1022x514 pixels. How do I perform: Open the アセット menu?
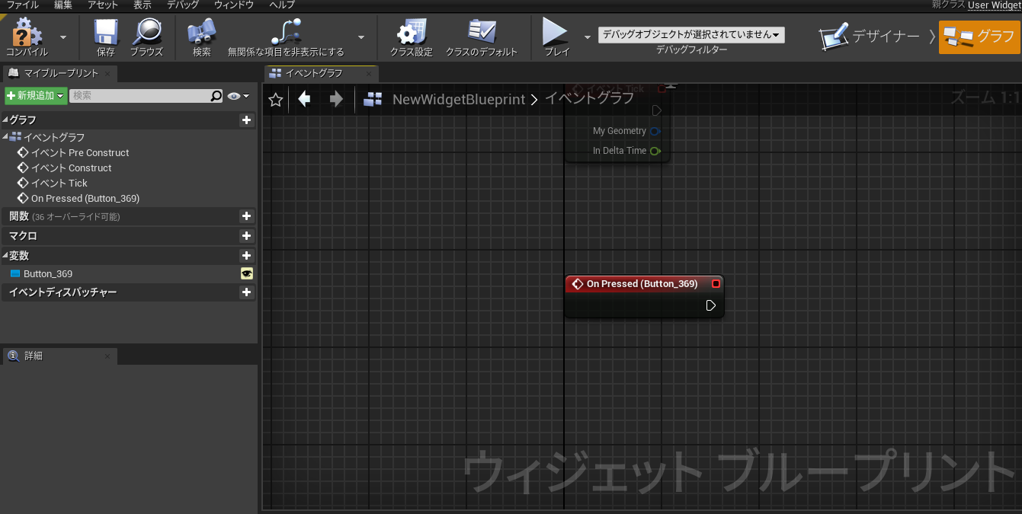[103, 5]
